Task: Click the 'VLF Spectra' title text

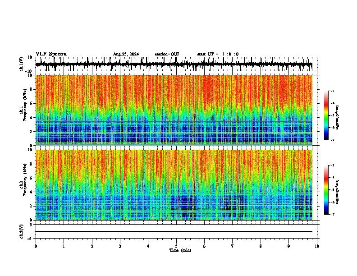Action: pos(51,54)
